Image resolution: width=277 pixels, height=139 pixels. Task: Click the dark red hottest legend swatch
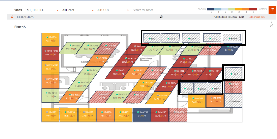(253, 9)
